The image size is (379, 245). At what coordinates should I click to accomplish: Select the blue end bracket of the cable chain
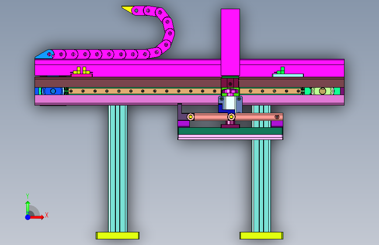click(x=44, y=54)
